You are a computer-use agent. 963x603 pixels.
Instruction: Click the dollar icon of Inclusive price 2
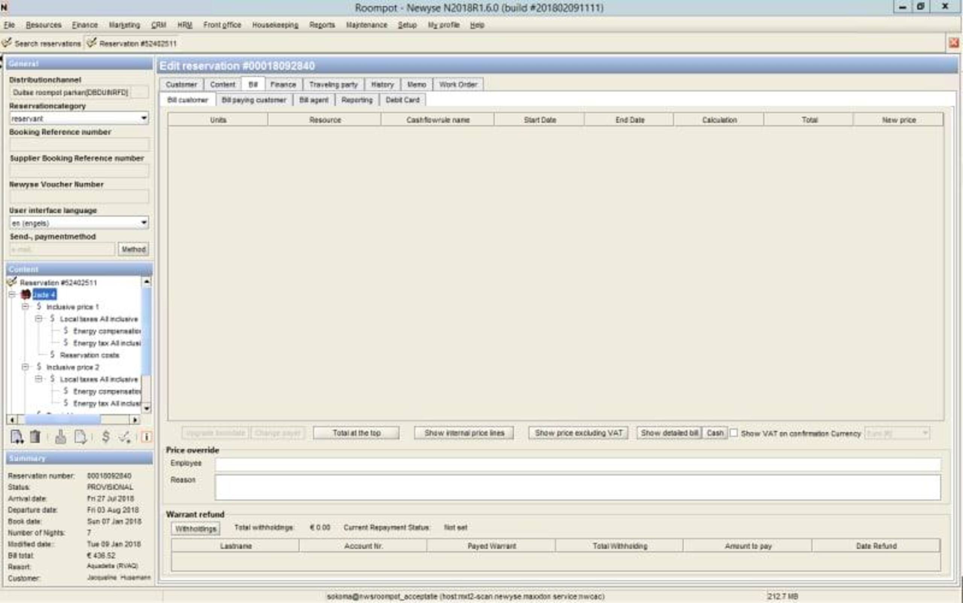tap(39, 366)
